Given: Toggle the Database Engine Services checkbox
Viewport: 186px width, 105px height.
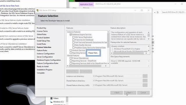Looking at the screenshot, I should [x=71, y=34].
